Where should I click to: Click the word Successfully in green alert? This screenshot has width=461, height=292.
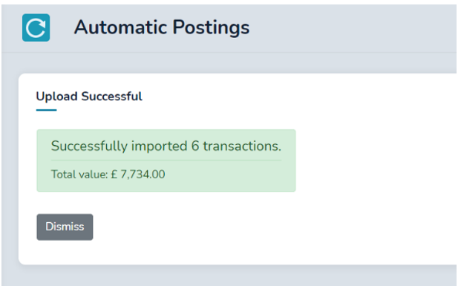(89, 146)
